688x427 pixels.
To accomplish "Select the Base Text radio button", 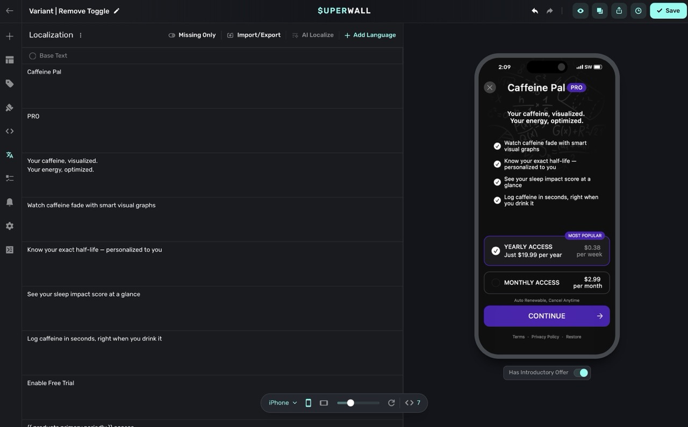I will [32, 55].
